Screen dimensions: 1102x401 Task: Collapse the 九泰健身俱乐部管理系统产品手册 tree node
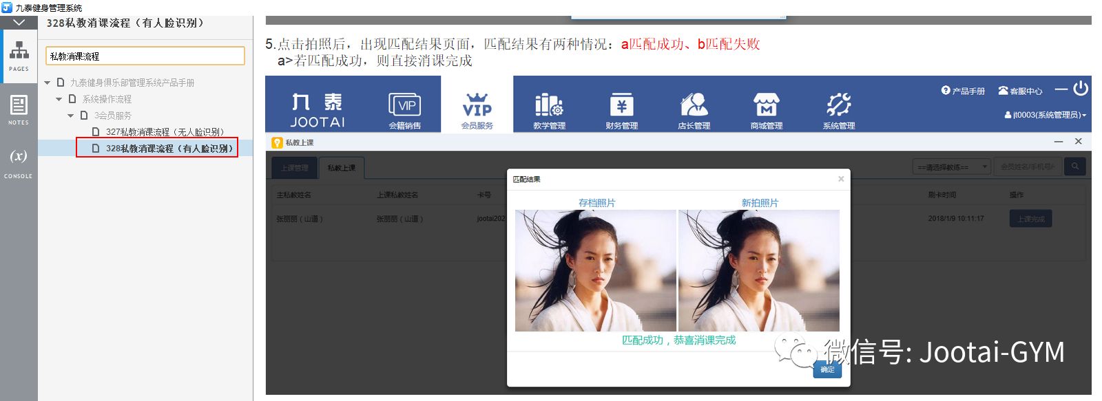pyautogui.click(x=48, y=83)
